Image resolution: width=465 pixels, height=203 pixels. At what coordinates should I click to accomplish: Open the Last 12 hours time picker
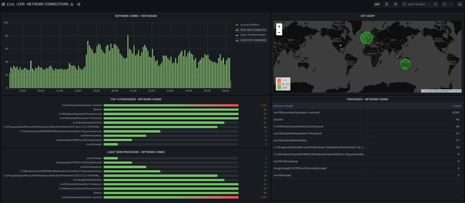[416, 4]
